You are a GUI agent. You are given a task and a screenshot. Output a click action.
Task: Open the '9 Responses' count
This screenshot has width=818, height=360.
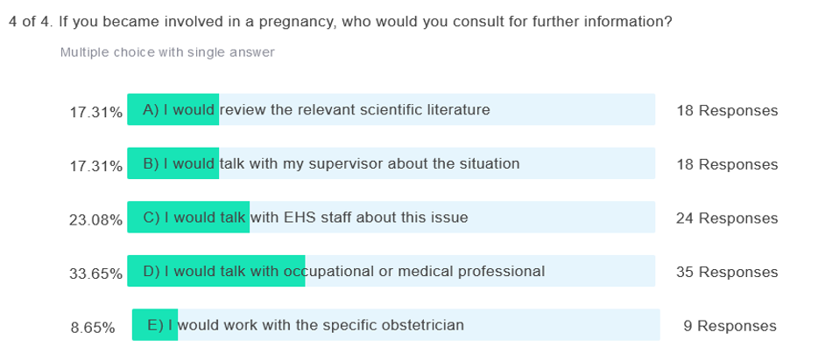pyautogui.click(x=730, y=326)
